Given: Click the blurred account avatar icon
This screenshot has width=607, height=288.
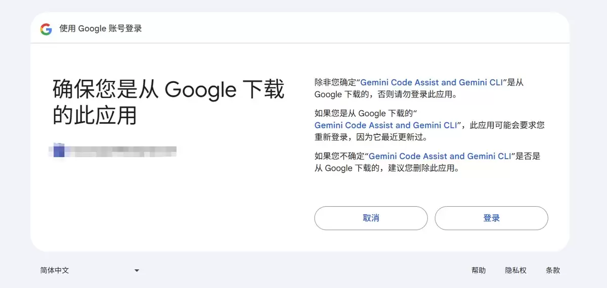Looking at the screenshot, I should pos(58,150).
